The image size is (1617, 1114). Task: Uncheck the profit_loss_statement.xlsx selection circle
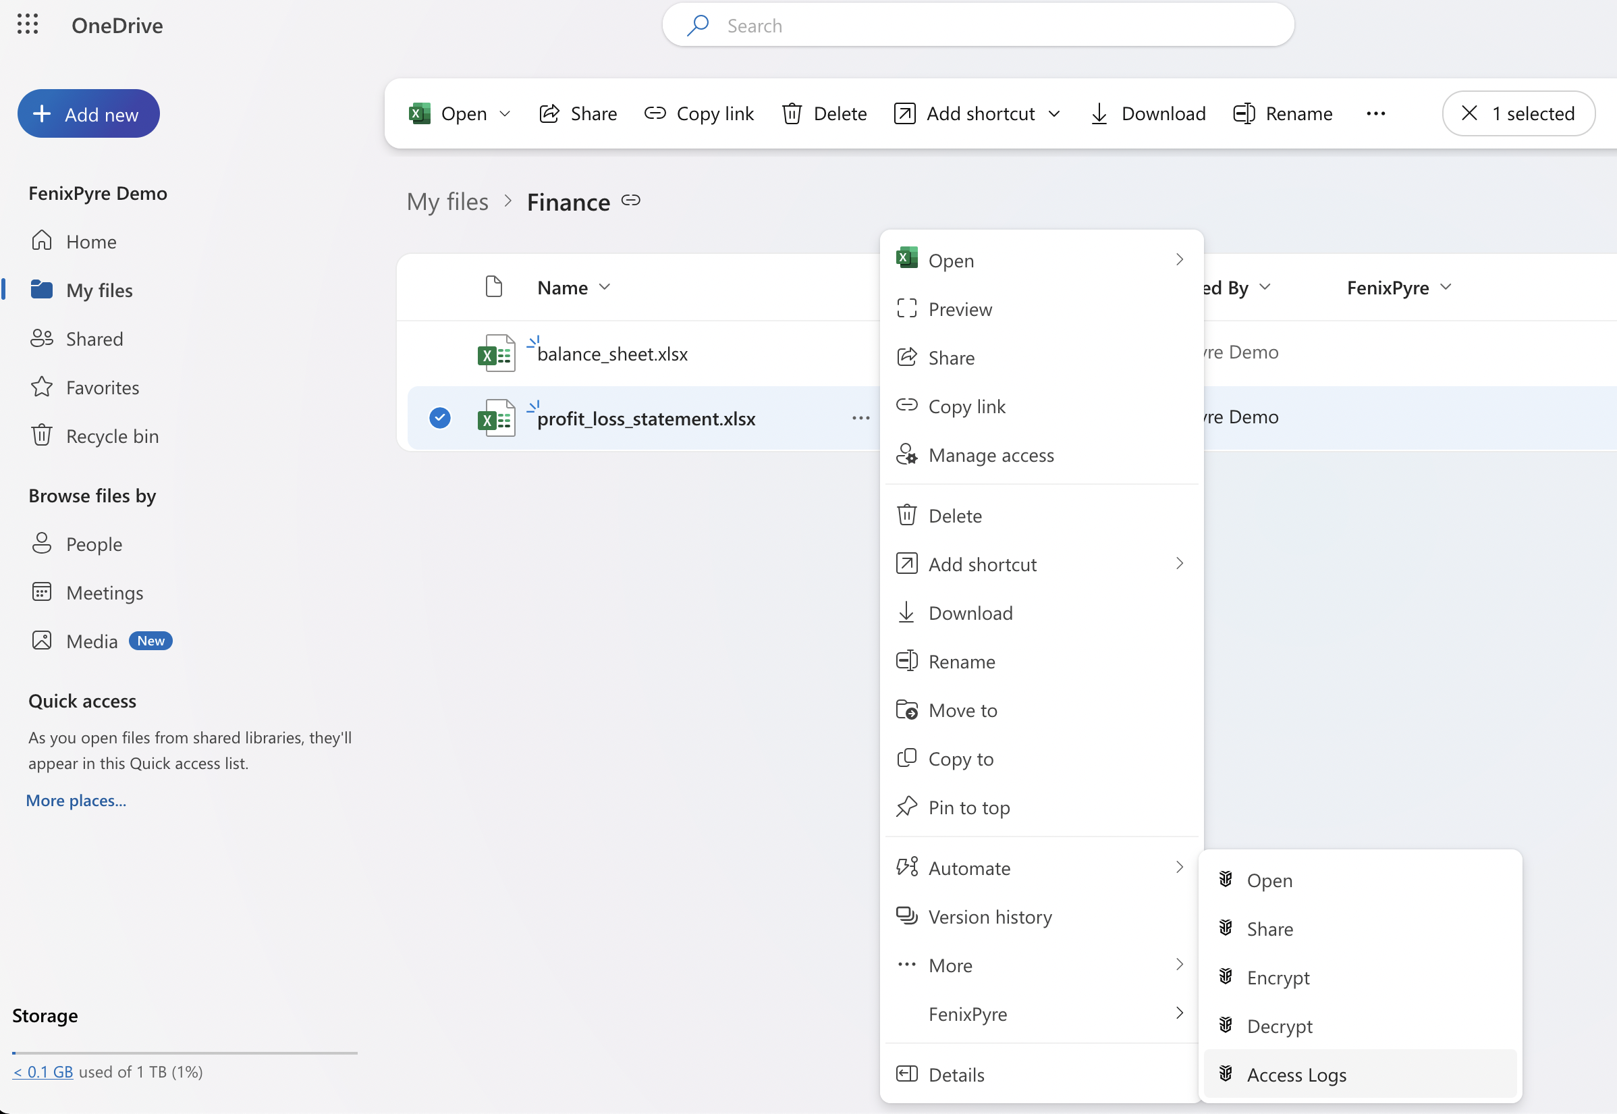[x=439, y=418]
